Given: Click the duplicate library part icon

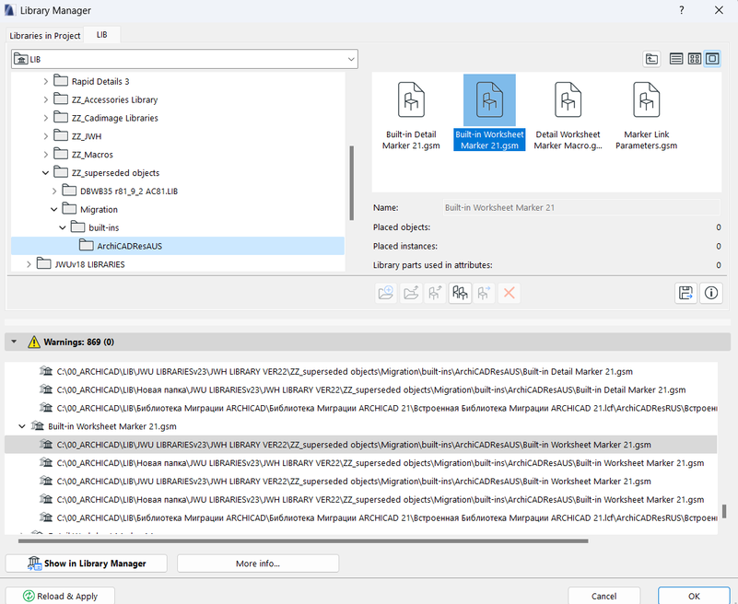Looking at the screenshot, I should [460, 293].
